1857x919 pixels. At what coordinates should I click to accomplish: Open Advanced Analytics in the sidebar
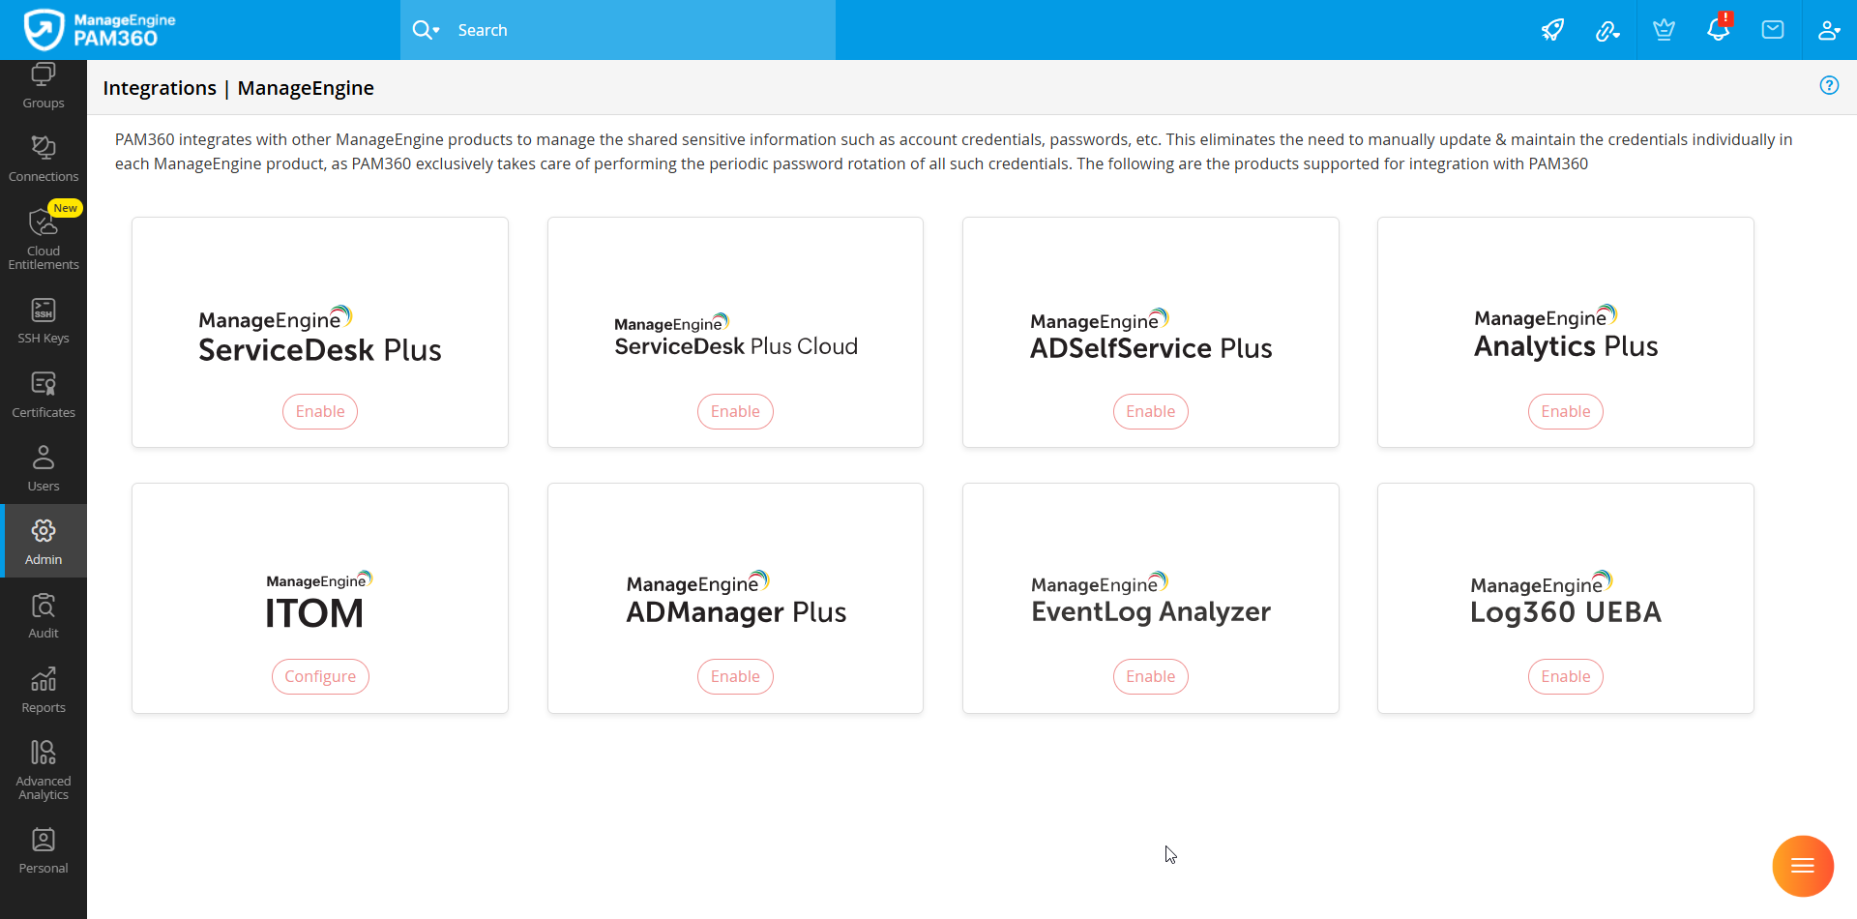tap(44, 770)
